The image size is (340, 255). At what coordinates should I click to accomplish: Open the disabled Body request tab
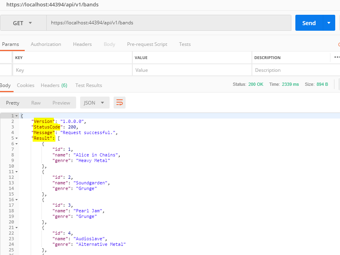109,44
